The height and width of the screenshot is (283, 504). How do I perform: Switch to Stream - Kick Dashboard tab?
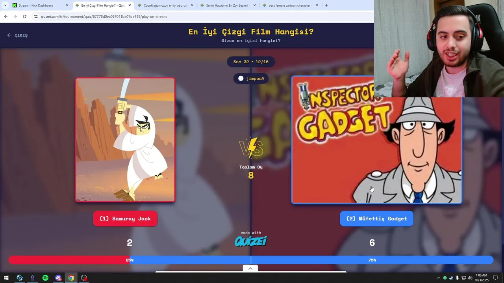tap(41, 5)
